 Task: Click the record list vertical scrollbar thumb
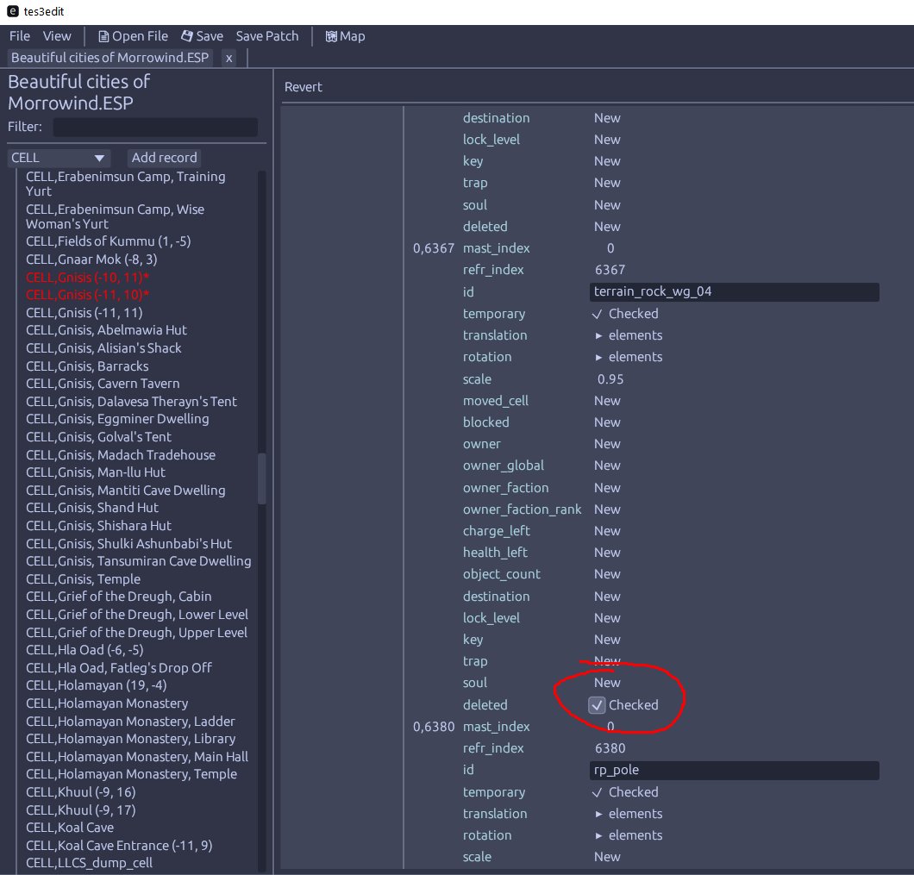click(262, 478)
